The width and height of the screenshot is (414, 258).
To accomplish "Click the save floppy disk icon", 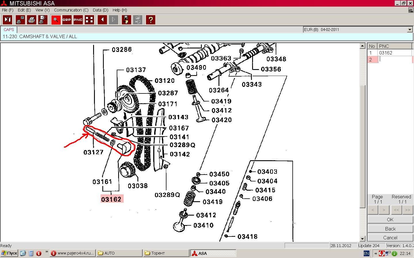I will coord(126,20).
